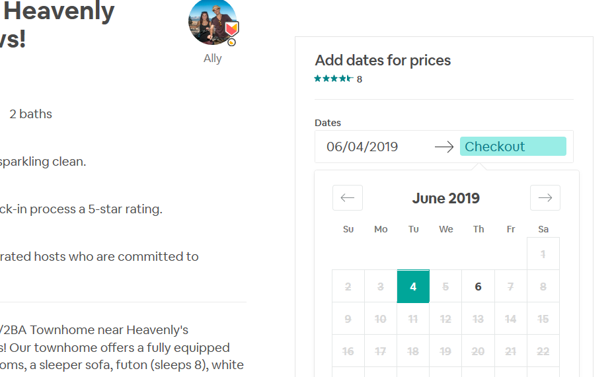Click June 7 in the calendar
Viewport: 614px width, 377px height.
[510, 287]
